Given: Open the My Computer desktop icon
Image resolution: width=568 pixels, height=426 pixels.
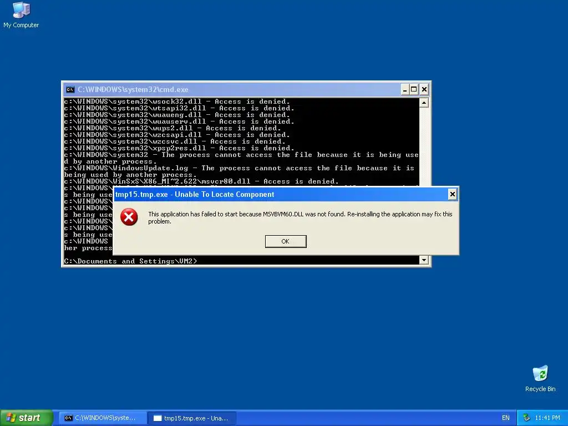Looking at the screenshot, I should pos(21,14).
